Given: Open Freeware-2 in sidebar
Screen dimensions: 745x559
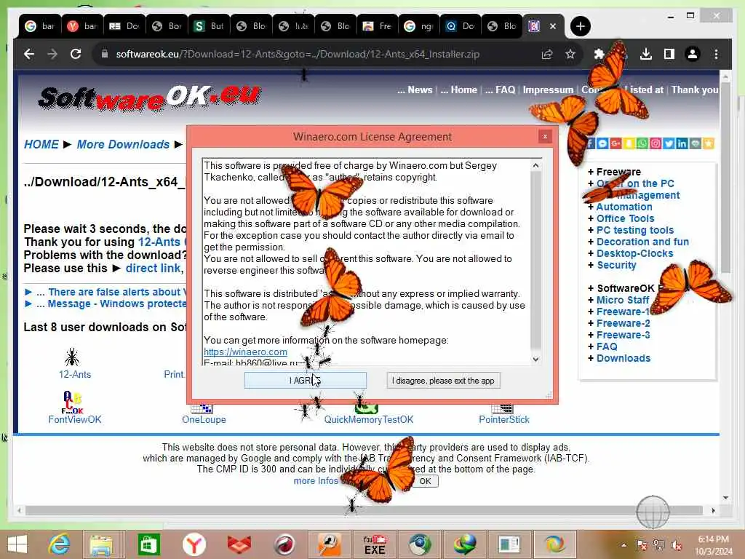Looking at the screenshot, I should [623, 323].
